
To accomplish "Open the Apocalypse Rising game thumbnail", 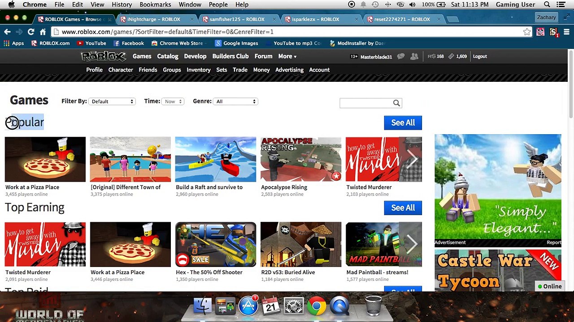I will [x=301, y=160].
